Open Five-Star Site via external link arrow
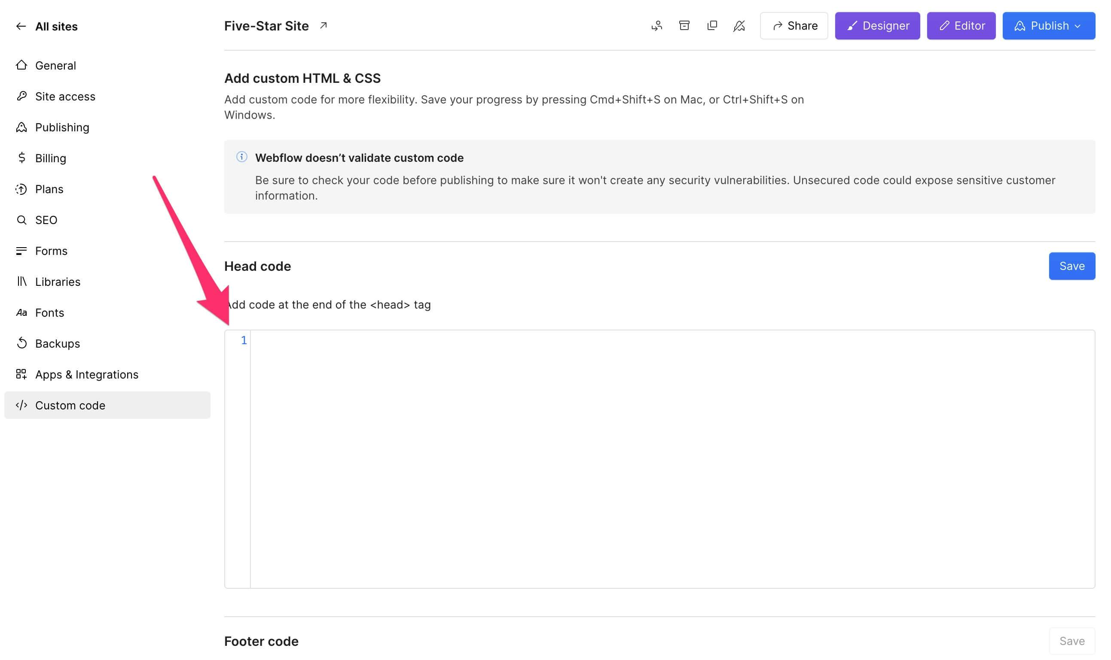This screenshot has width=1111, height=660. [324, 26]
